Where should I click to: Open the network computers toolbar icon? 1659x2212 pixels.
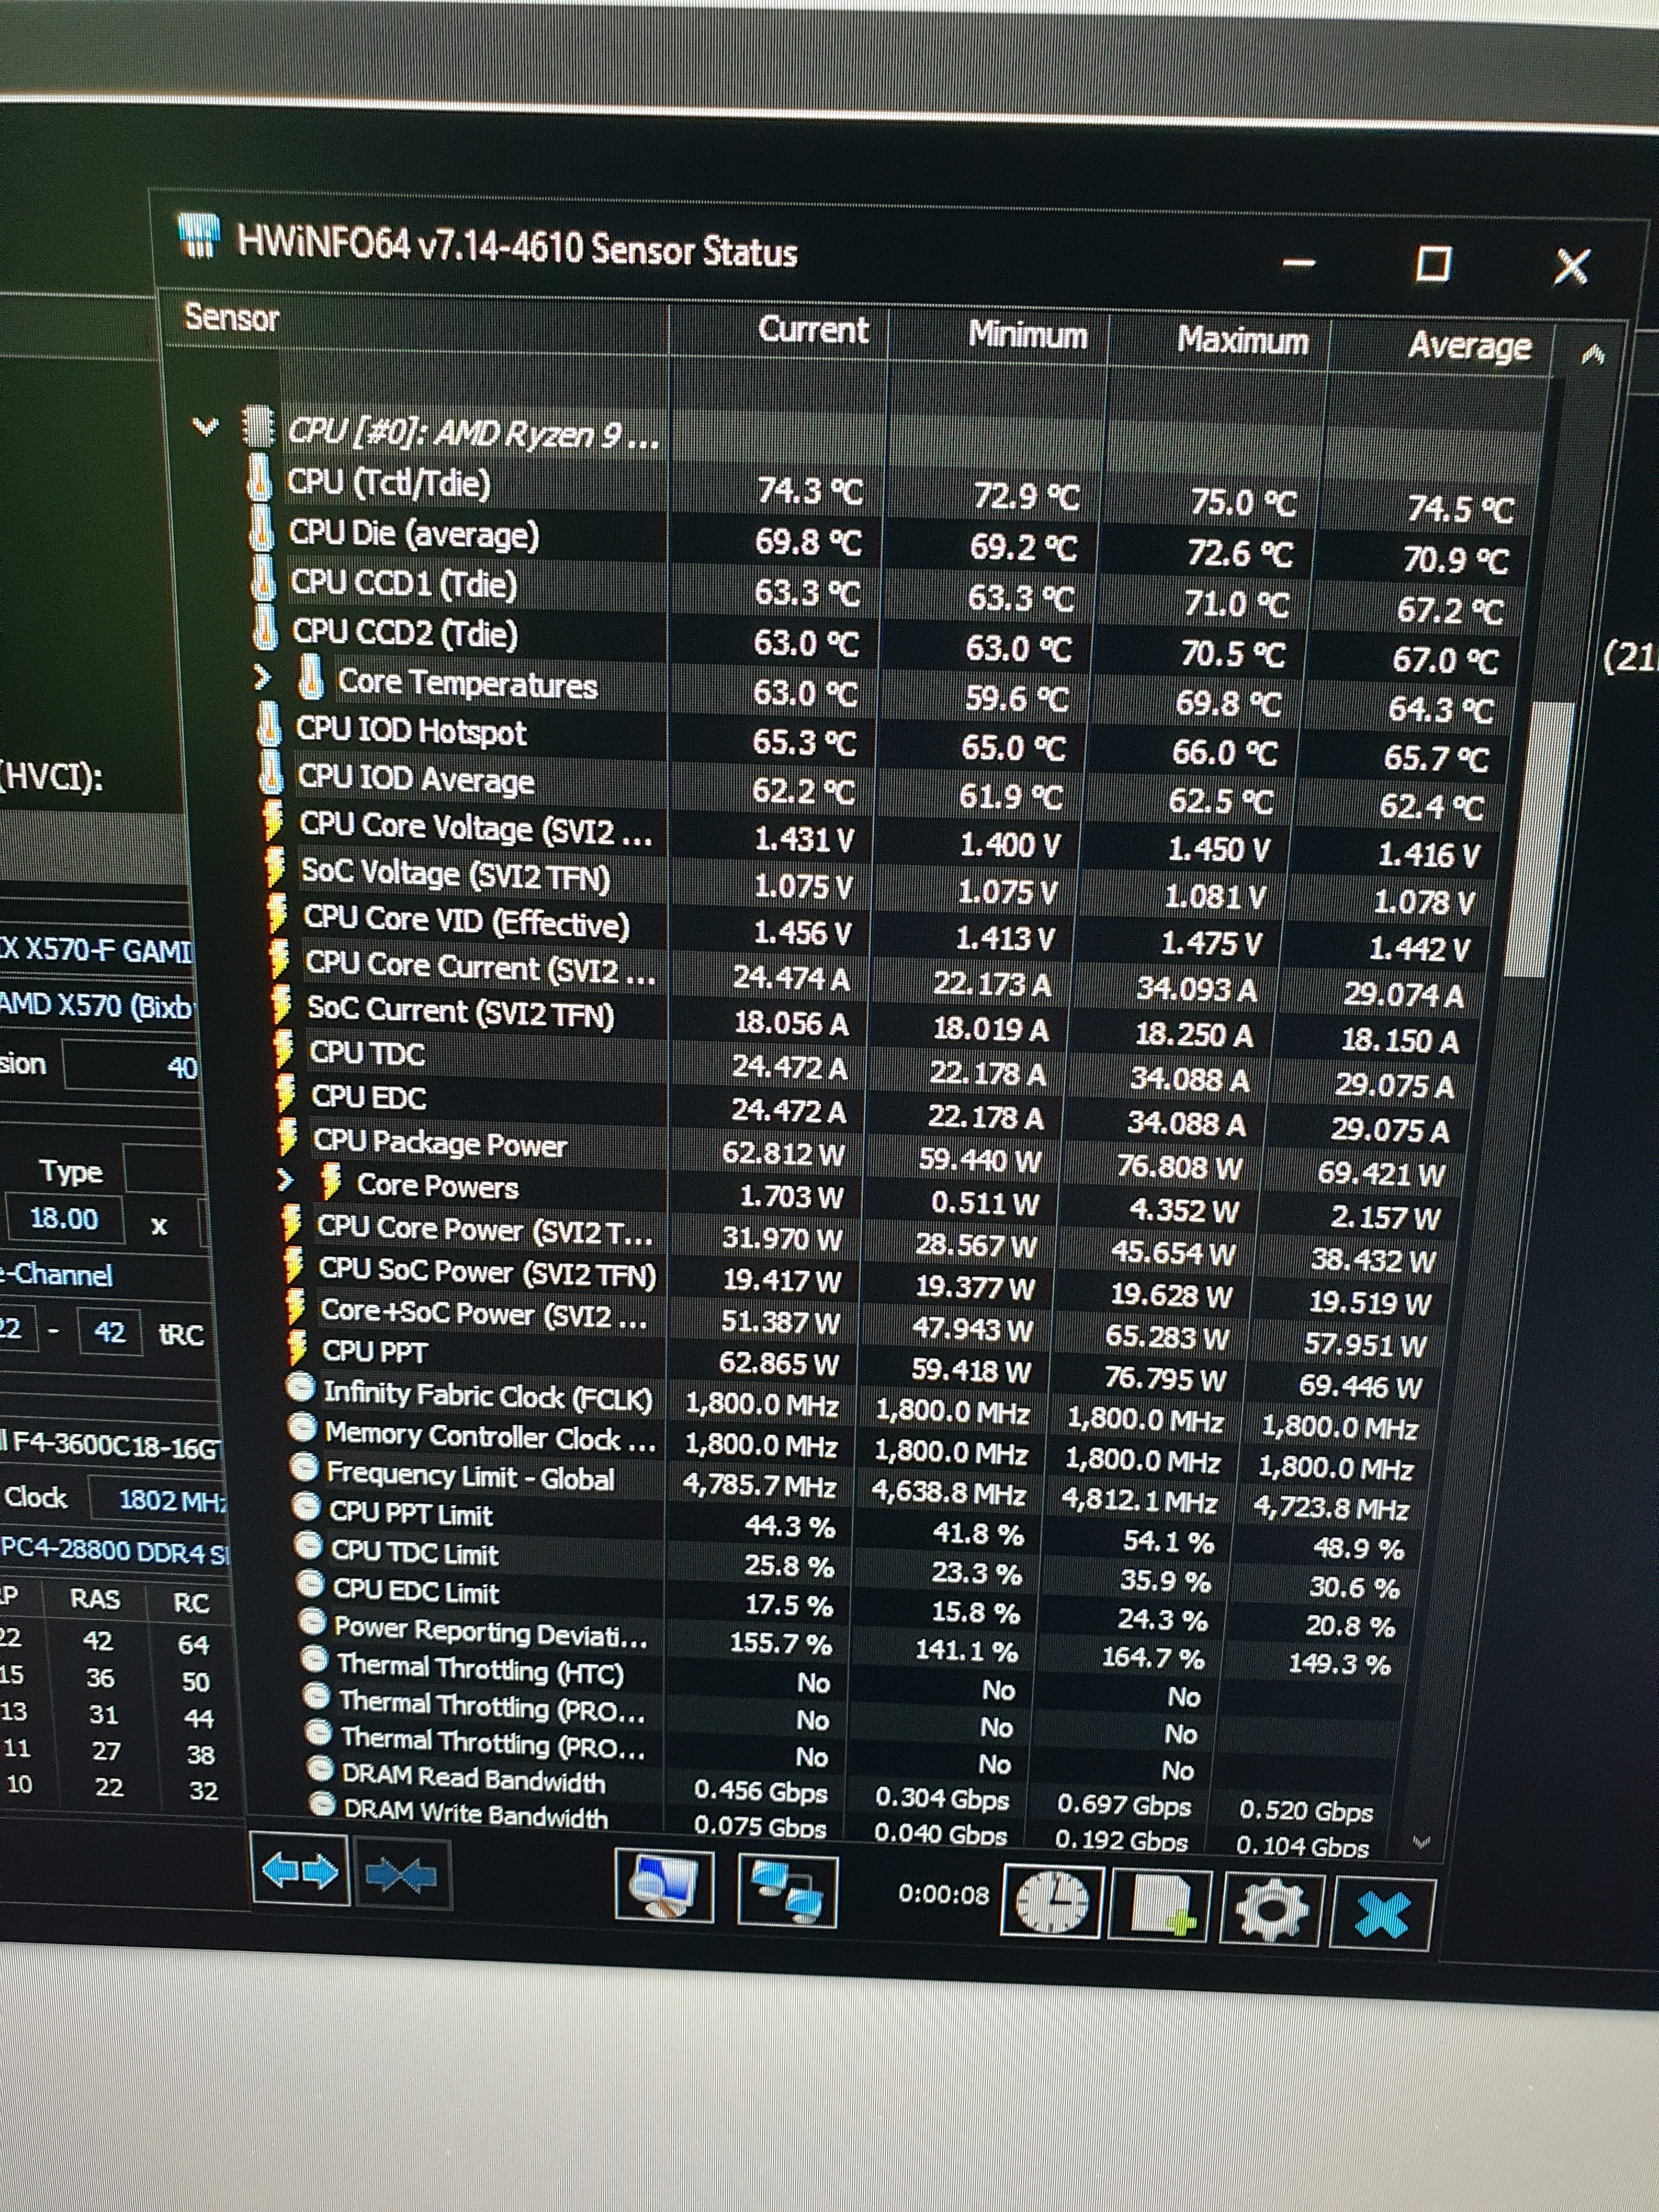click(x=788, y=1891)
